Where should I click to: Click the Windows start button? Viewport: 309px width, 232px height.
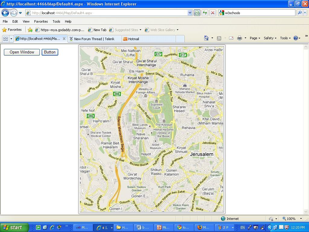pyautogui.click(x=14, y=227)
